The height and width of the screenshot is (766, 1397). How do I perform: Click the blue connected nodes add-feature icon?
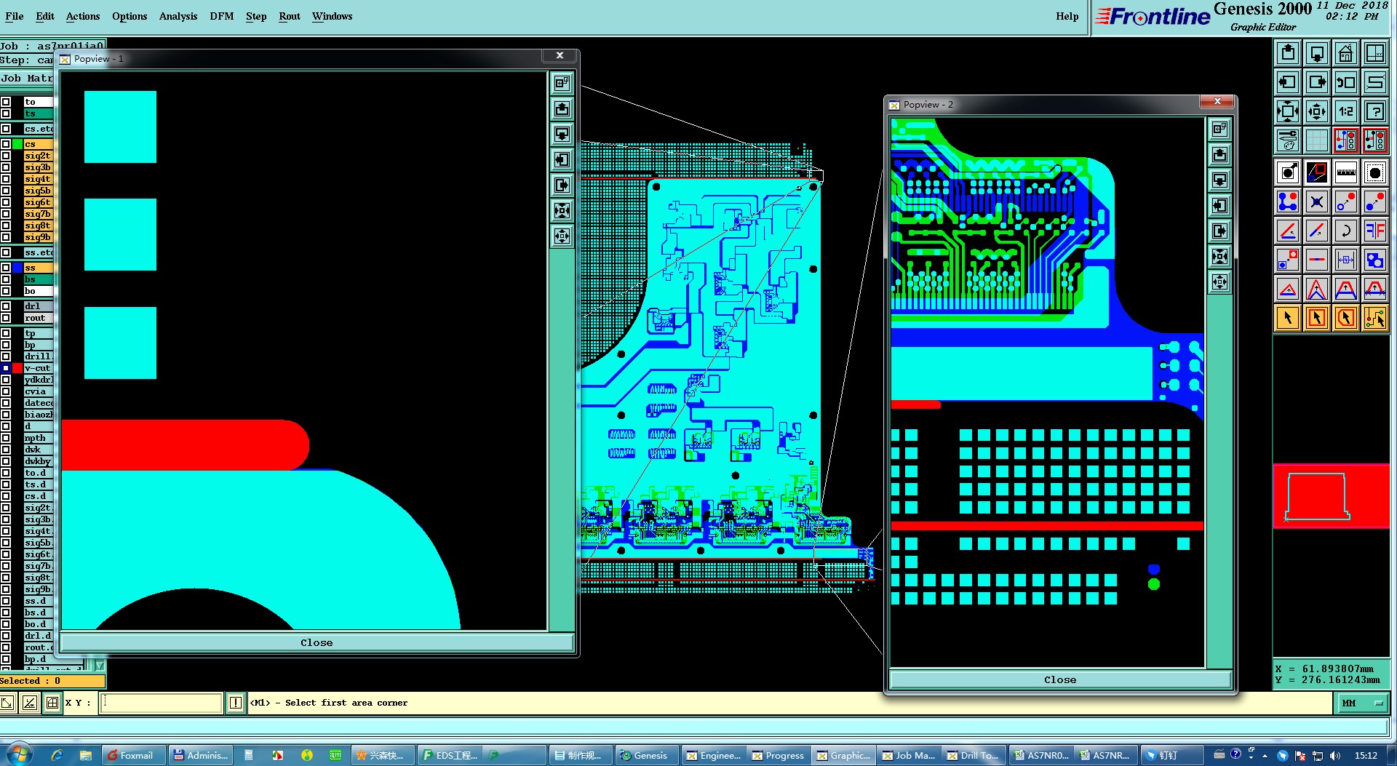click(x=1288, y=202)
